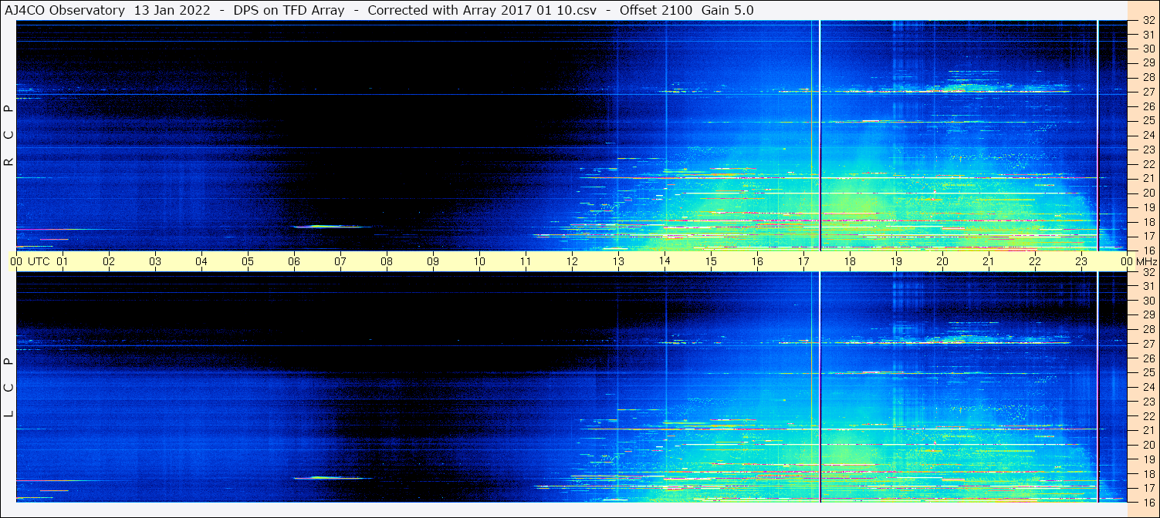
Task: Click the vertical "L C P" panel label
Action: coord(9,387)
